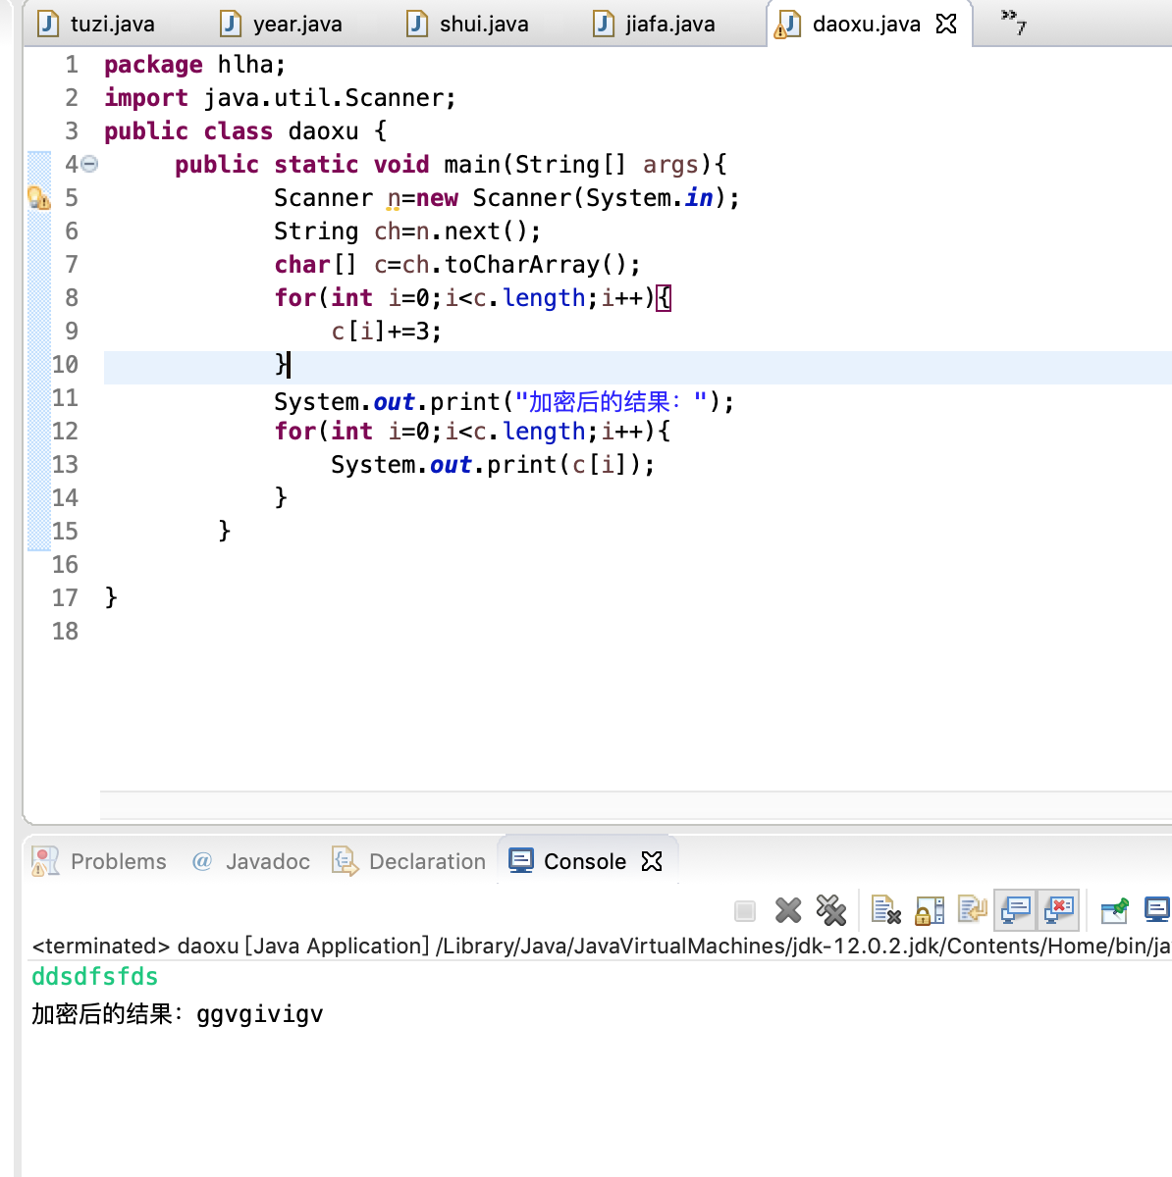Pin the console with the pushpin icon
1172x1177 pixels.
pyautogui.click(x=1115, y=911)
